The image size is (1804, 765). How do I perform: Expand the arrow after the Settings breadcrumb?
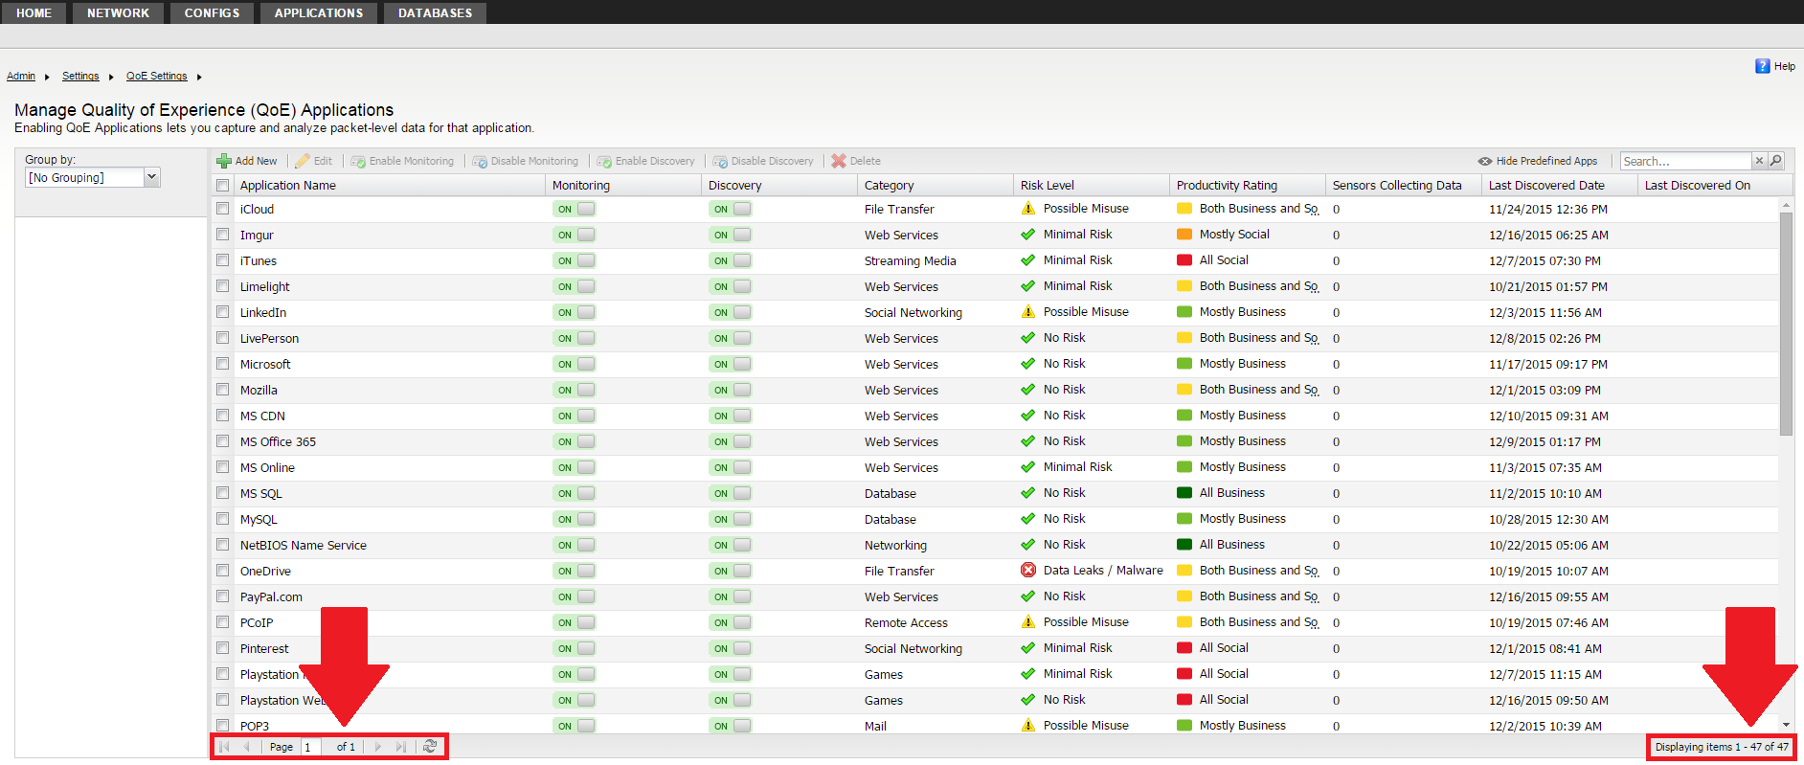coord(111,77)
